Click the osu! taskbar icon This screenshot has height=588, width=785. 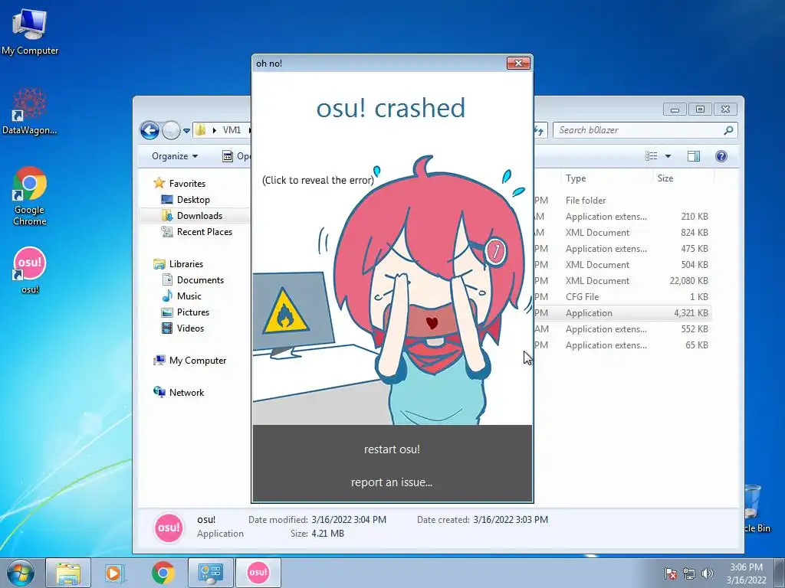click(258, 573)
